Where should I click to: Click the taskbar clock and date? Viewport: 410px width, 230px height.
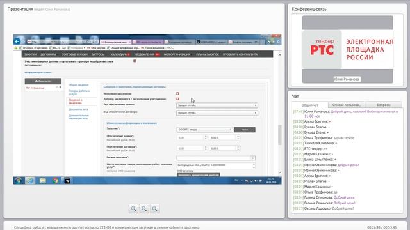[x=271, y=181]
